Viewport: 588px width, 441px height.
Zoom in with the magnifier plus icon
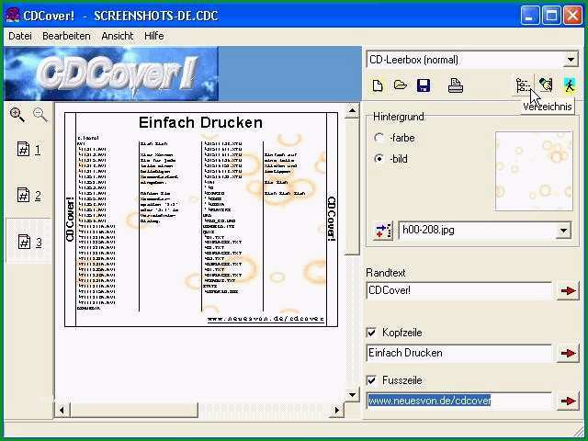pyautogui.click(x=17, y=114)
